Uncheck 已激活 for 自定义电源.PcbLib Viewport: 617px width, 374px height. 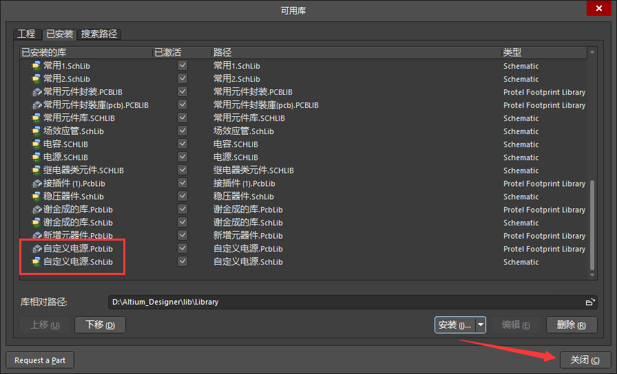tap(182, 248)
